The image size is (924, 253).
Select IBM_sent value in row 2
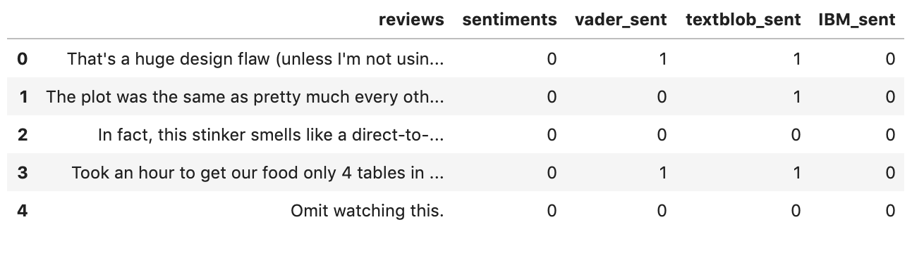tap(891, 135)
